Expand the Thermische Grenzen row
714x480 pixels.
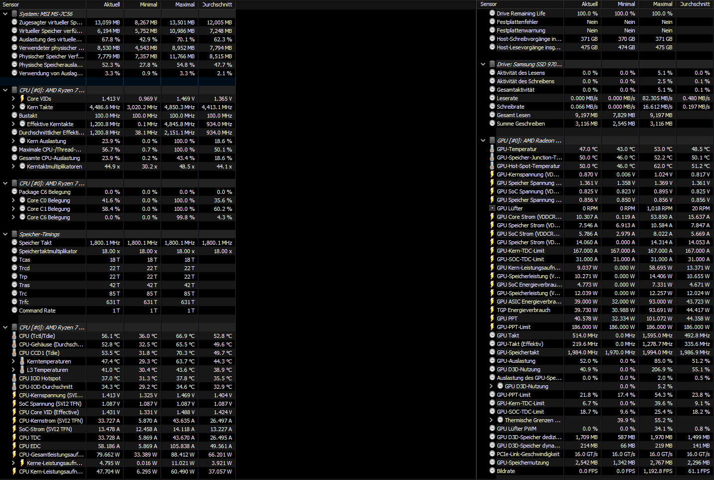(x=491, y=420)
